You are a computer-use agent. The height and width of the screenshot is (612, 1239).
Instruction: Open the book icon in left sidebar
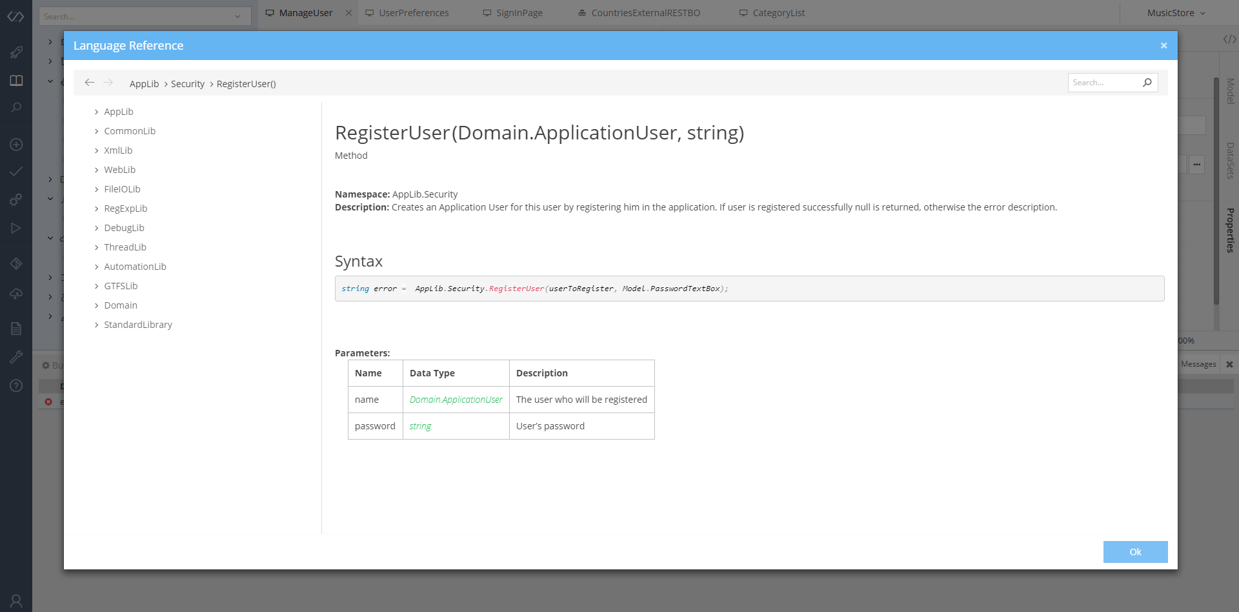[16, 81]
